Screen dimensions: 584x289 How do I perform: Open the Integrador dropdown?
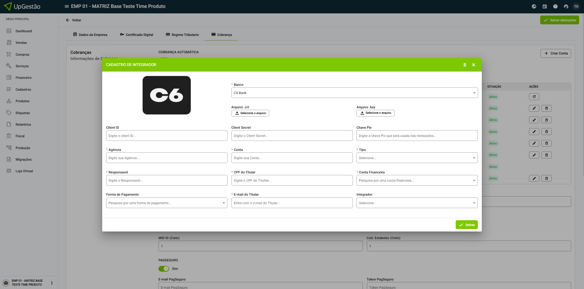417,203
